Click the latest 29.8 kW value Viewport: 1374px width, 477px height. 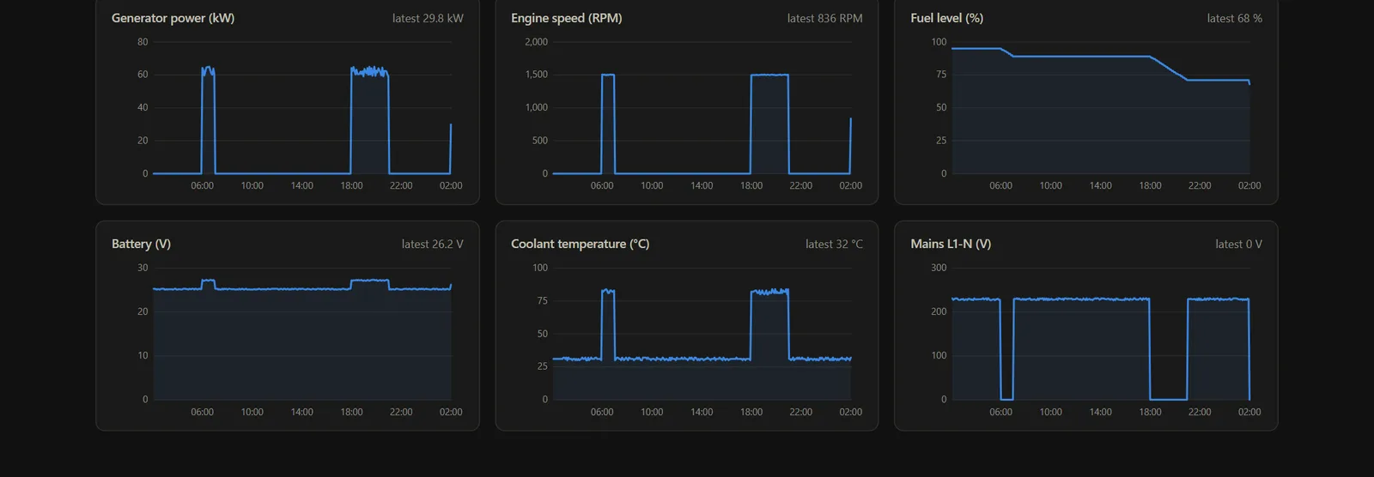tap(428, 18)
